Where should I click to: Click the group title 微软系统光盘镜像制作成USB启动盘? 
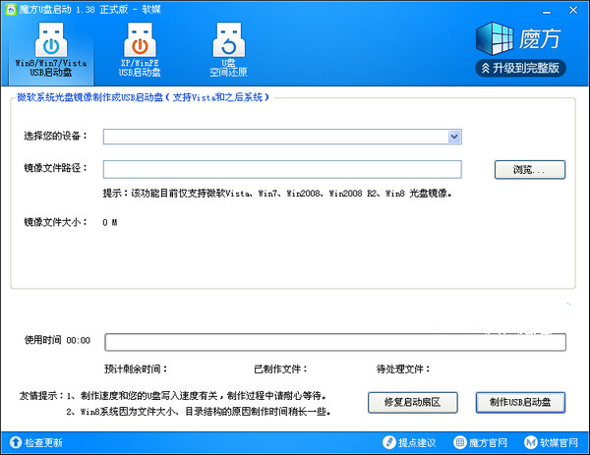(x=143, y=97)
